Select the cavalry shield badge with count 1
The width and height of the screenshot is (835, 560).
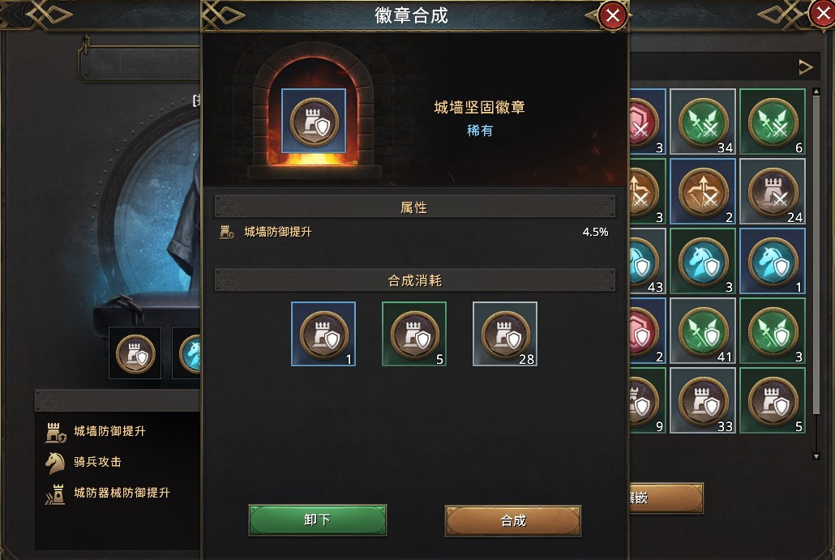coord(773,262)
